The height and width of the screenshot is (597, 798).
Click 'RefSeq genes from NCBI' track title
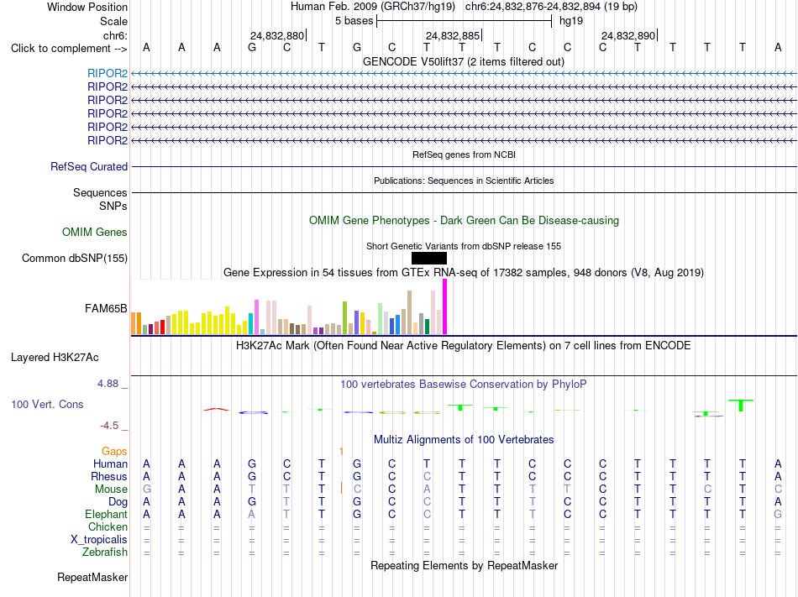click(464, 154)
